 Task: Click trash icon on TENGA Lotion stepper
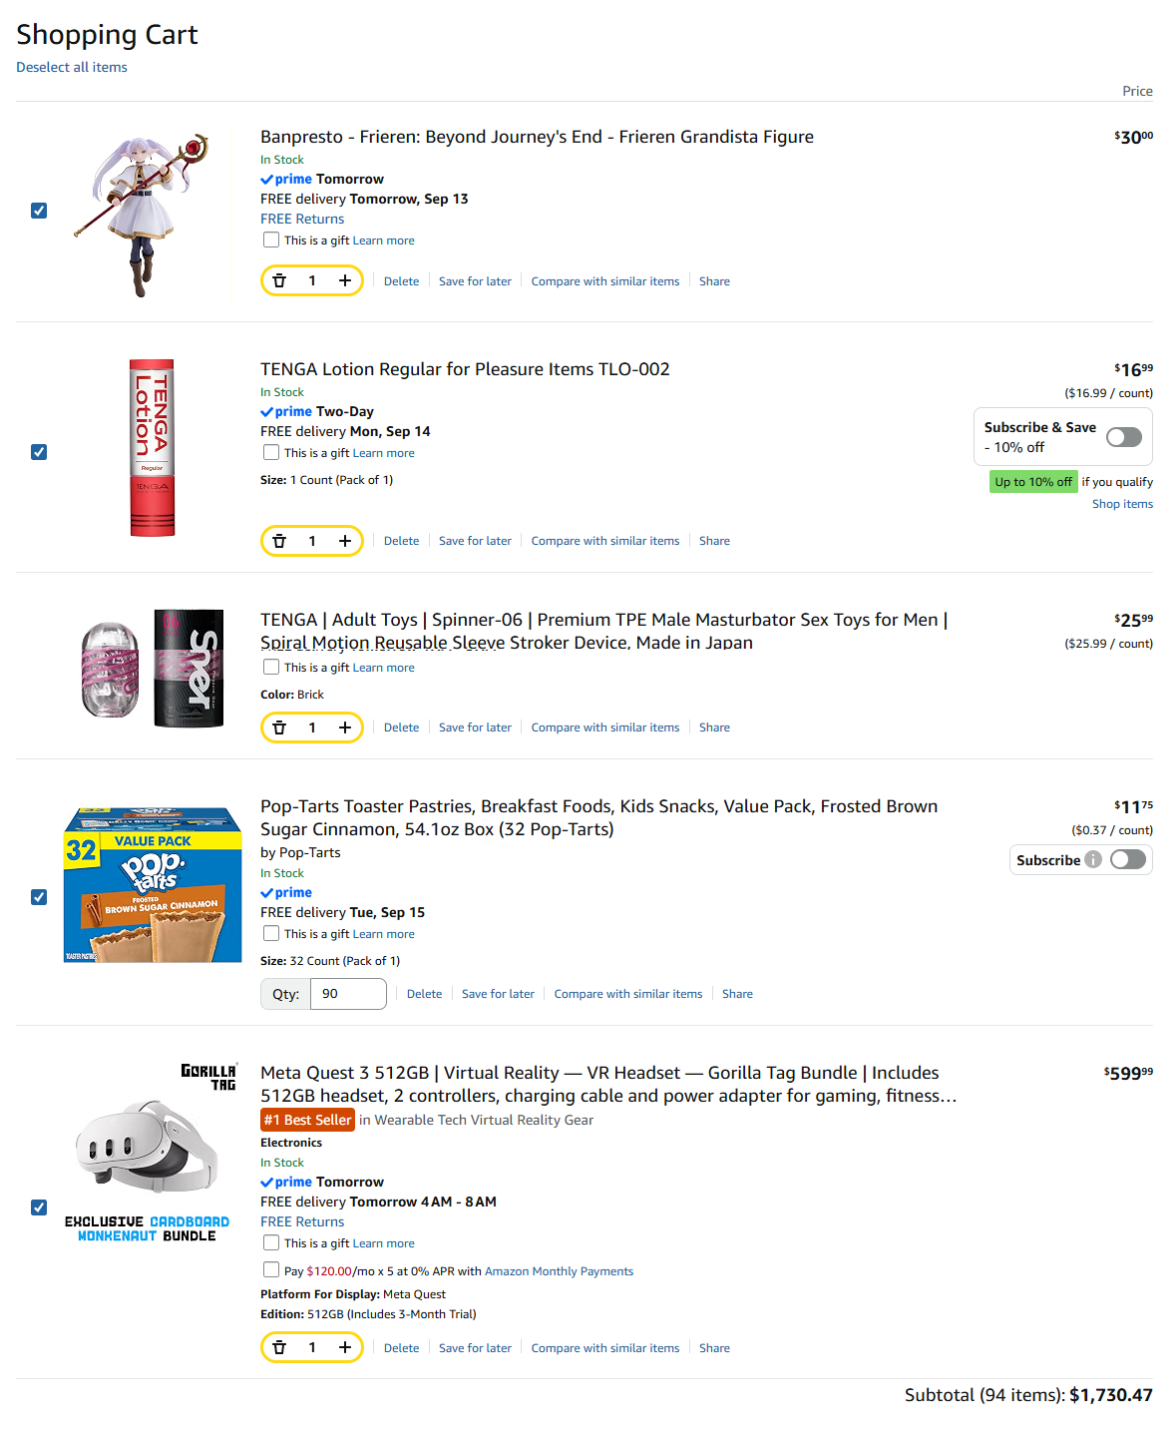click(279, 541)
